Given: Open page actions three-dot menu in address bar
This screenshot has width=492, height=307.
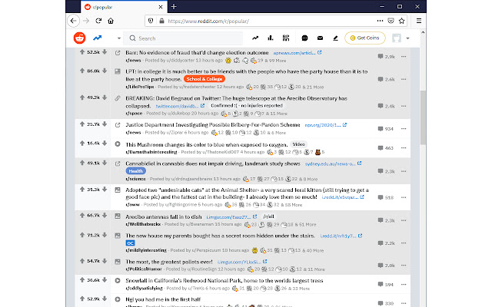Looking at the screenshot, I should 380,21.
